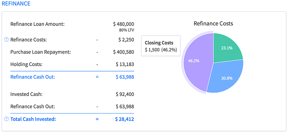Click the $ 400,580 loan repayment value
The height and width of the screenshot is (133, 288).
[123, 52]
